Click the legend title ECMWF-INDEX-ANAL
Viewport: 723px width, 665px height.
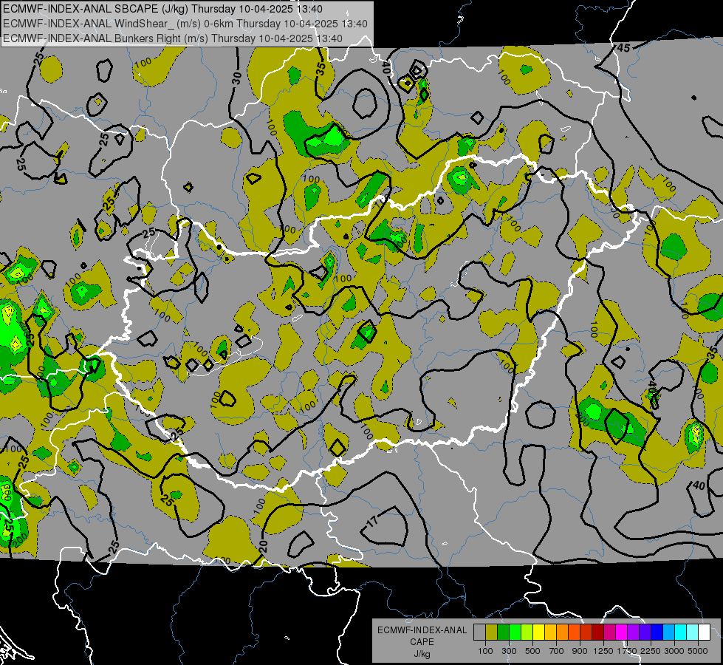tap(422, 630)
